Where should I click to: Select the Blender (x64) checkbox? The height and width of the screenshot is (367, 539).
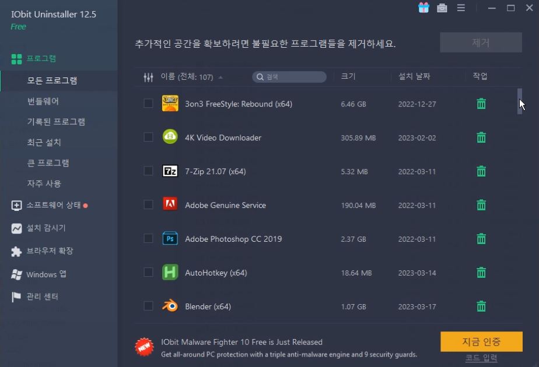pyautogui.click(x=148, y=306)
